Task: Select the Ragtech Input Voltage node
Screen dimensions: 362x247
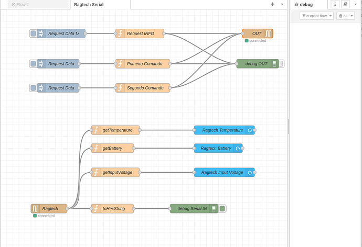Action: click(225, 172)
